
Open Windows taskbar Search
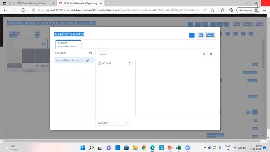(x=92, y=148)
